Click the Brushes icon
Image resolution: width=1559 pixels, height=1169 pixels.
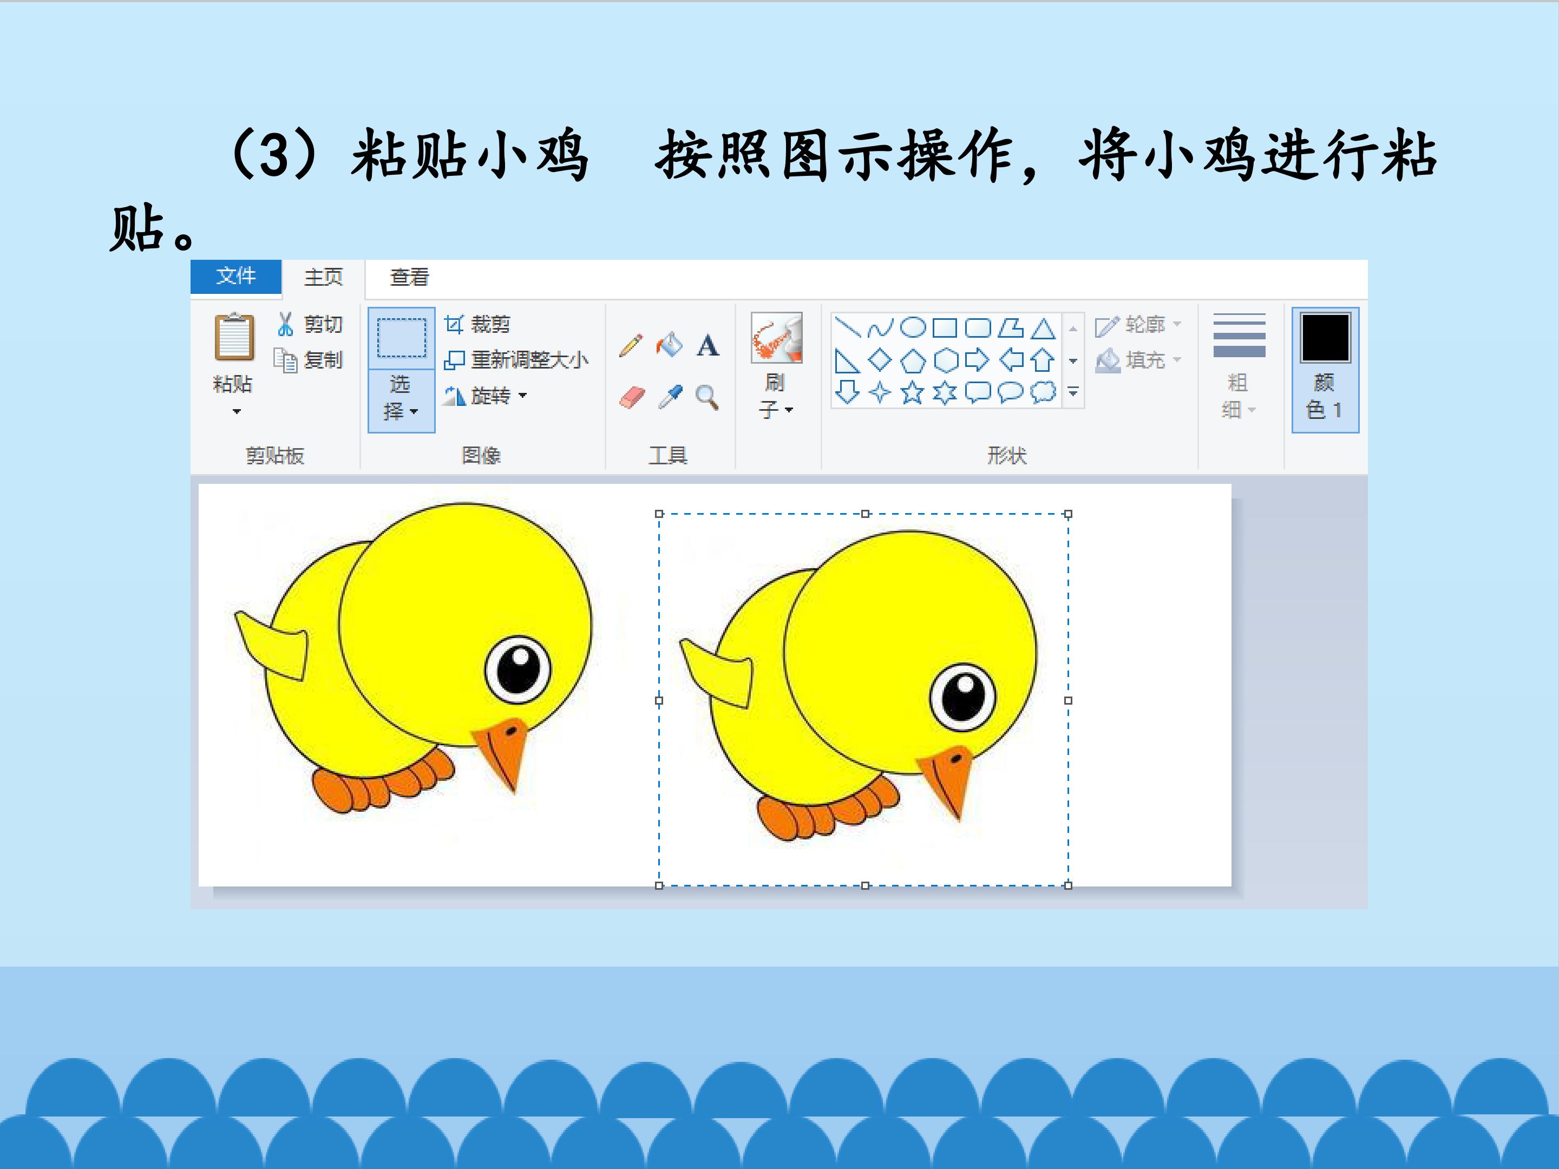tap(777, 338)
